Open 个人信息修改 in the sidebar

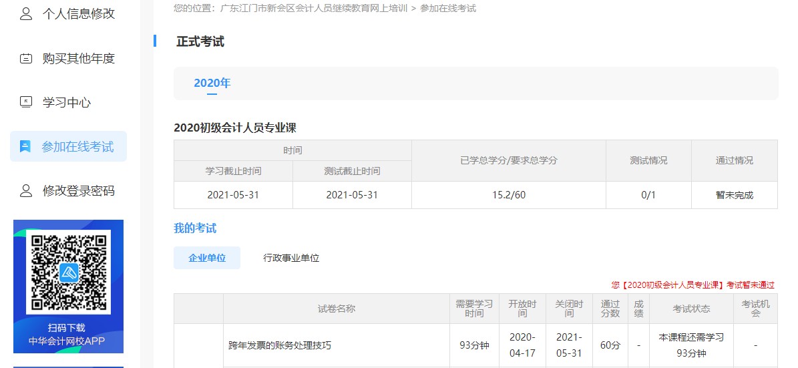[x=79, y=14]
